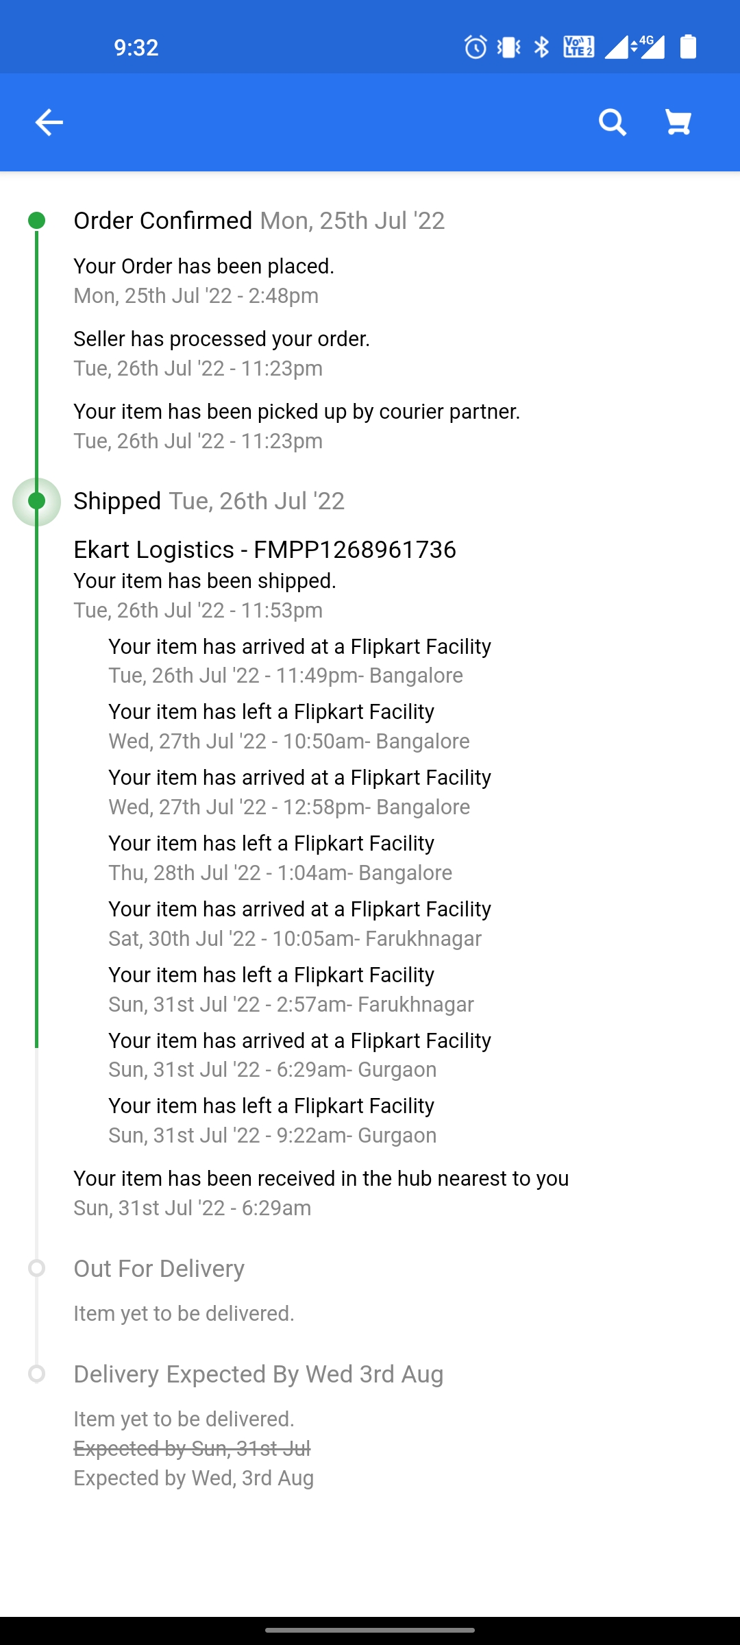The image size is (740, 1645).
Task: Tap the Delivery Expected timeline marker
Action: tap(37, 1374)
